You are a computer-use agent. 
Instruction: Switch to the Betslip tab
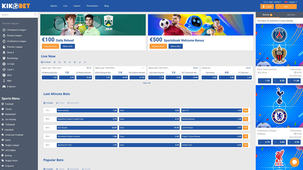(267, 15)
